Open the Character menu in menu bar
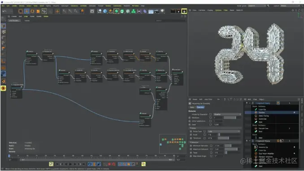 (74, 6)
